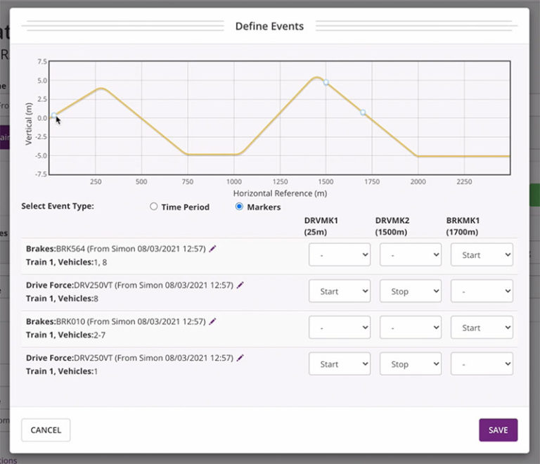Change DRVMK2 Stop dropdown for Vehicles 8 drive force

point(411,291)
